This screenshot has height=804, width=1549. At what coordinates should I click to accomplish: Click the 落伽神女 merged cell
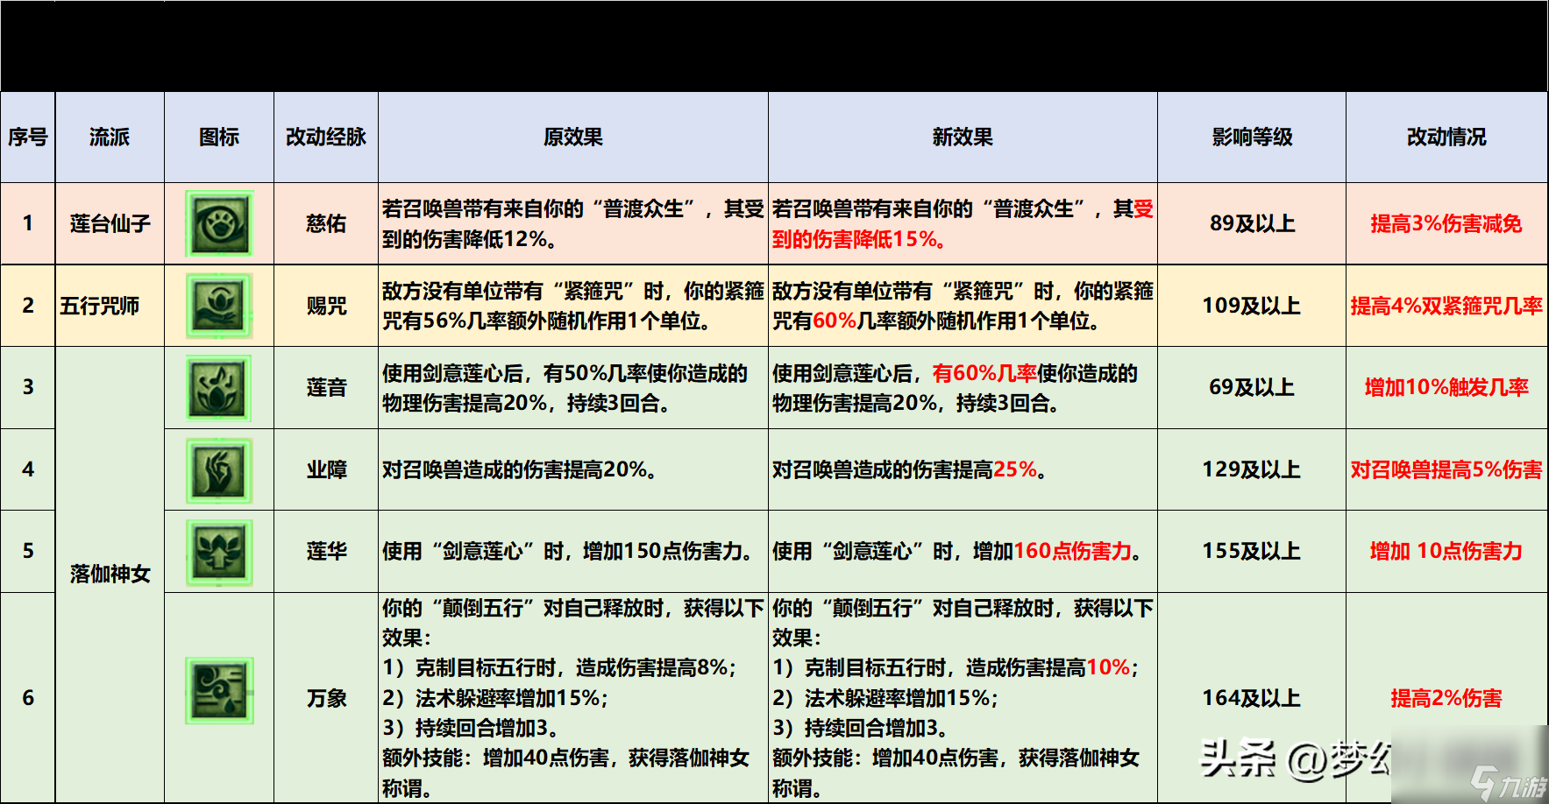tap(110, 575)
